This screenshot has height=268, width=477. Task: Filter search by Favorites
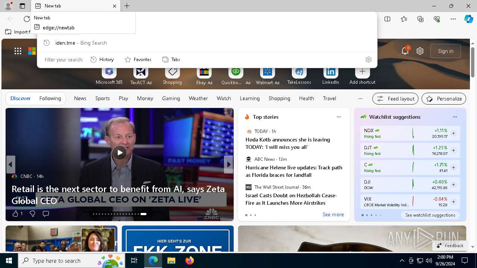click(138, 60)
